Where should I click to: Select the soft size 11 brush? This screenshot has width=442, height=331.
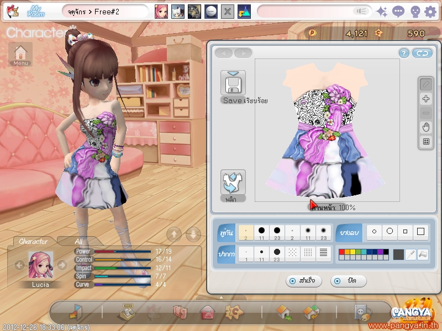(308, 232)
